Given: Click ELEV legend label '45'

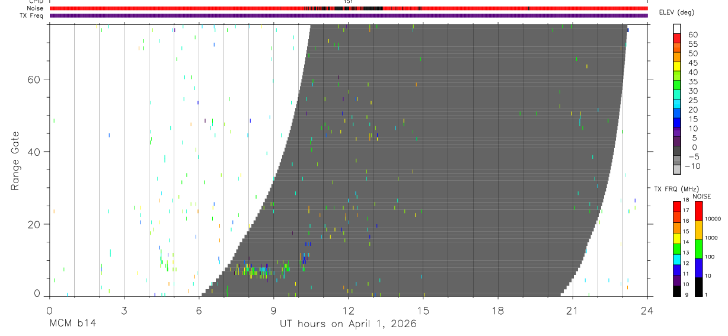Looking at the screenshot, I should tap(692, 63).
